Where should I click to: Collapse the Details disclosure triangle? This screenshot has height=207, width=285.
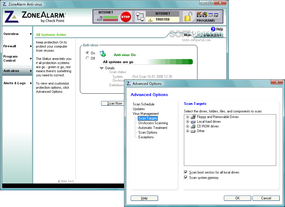(102, 68)
